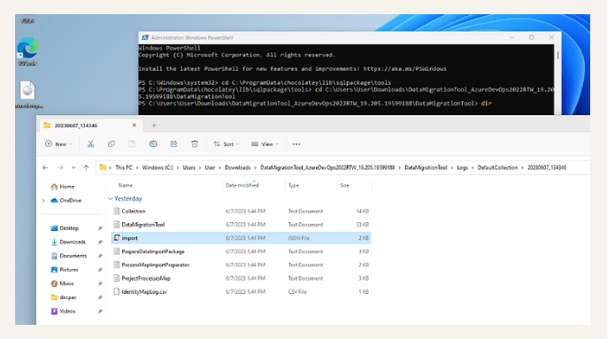Click the Paste icon in Explorer toolbar

[x=132, y=144]
